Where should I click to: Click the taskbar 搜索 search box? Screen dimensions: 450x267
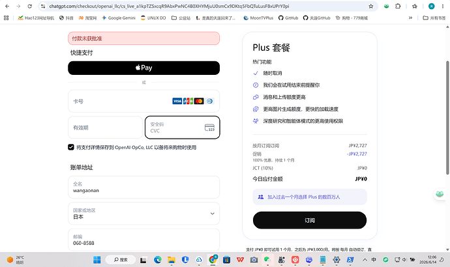click(121, 260)
